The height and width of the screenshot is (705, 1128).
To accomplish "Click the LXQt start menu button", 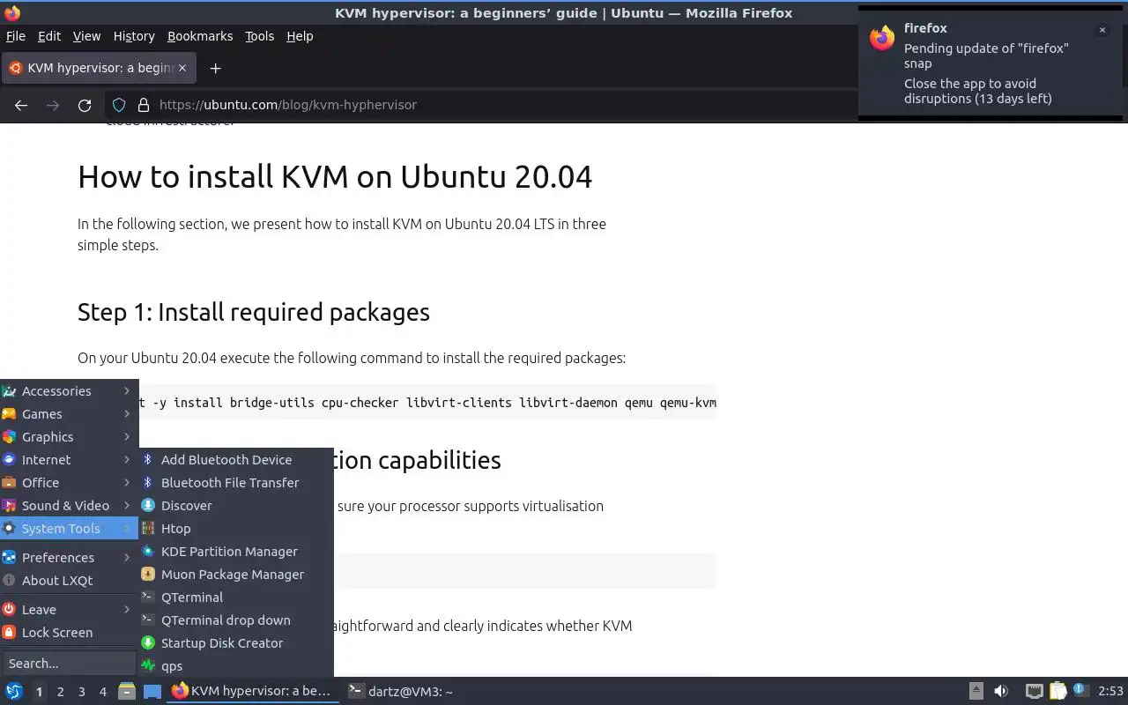I will [13, 691].
